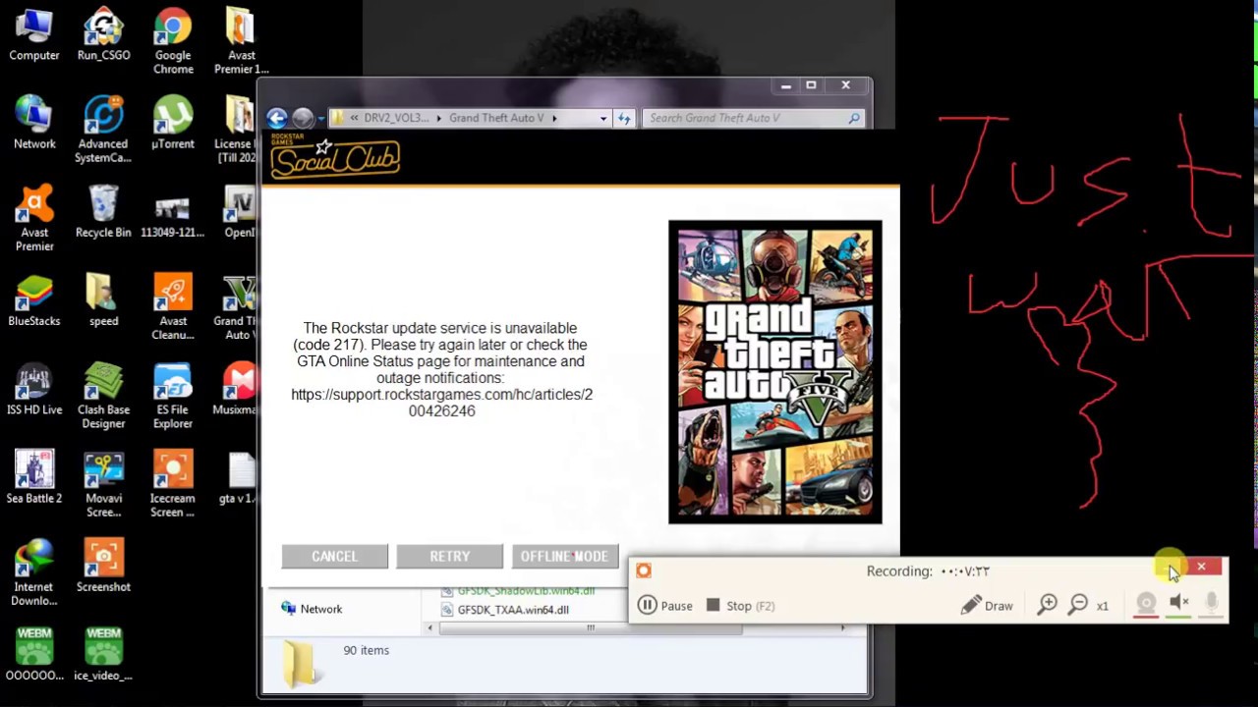Open the Computer desktop icon
Screen dimensions: 1258x707
34,36
